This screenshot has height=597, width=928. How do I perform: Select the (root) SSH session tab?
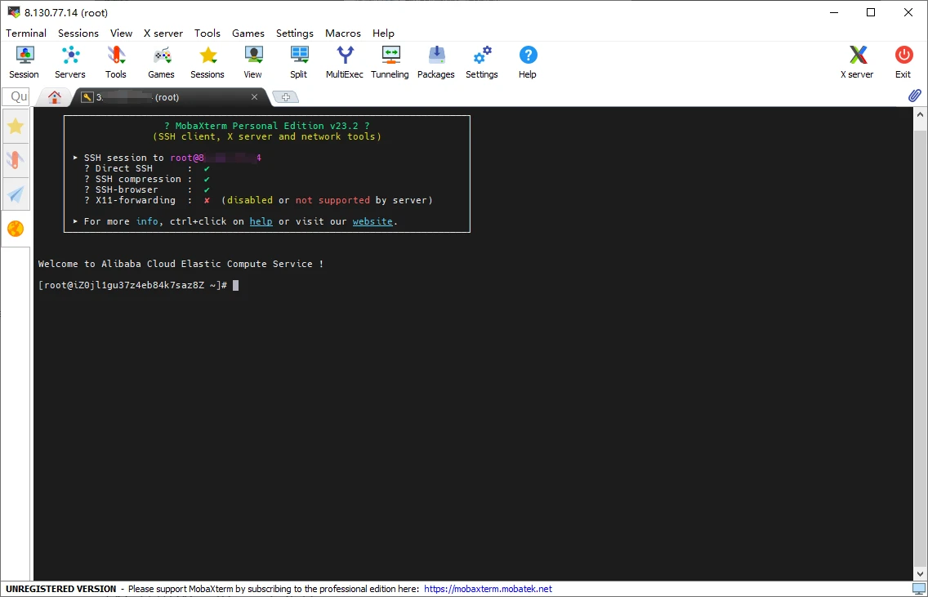[x=171, y=97]
